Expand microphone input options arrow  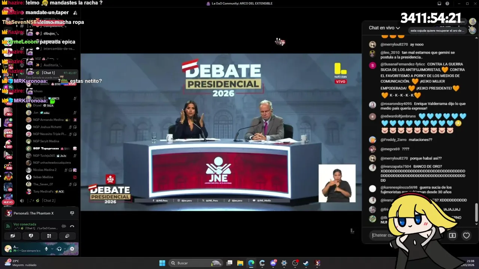[x=52, y=249]
